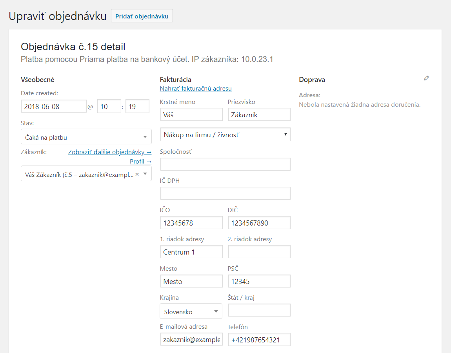This screenshot has width=451, height=353.
Task: Click the Date created date field
Action: (53, 106)
